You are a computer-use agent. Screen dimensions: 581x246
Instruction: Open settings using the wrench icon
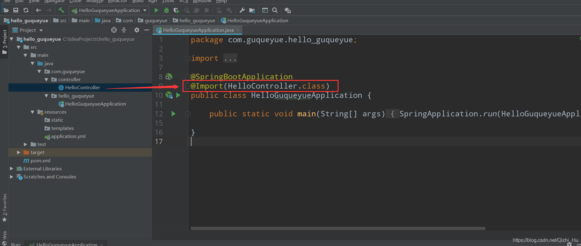coord(242,10)
